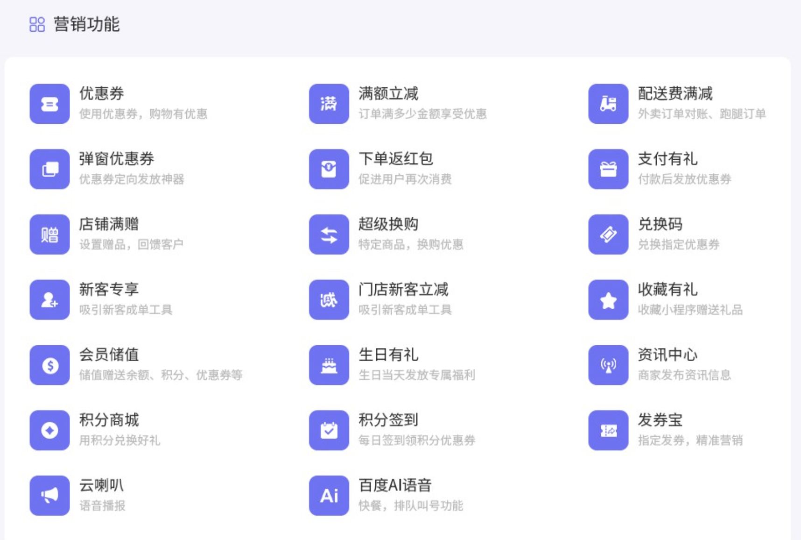The height and width of the screenshot is (540, 801).
Task: Open the 云喇叭 megaphone icon
Action: click(49, 496)
